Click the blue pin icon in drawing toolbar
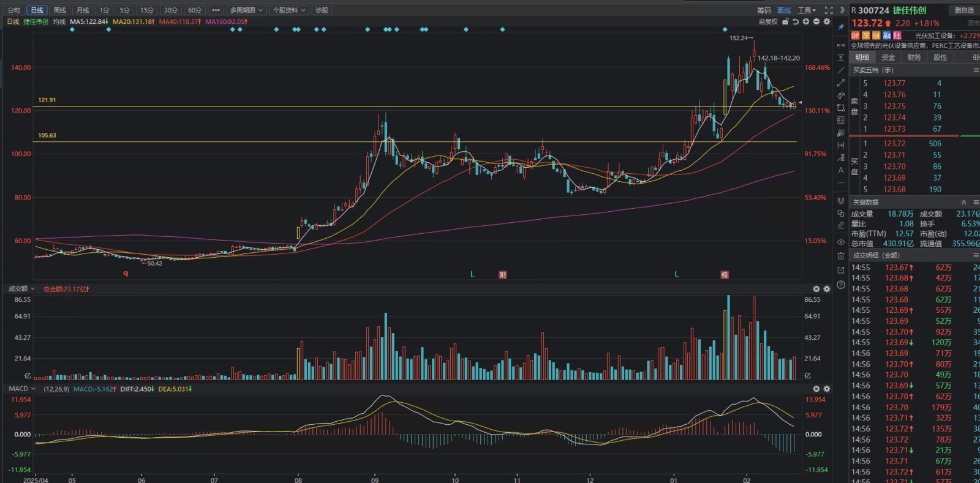The image size is (980, 483). (840, 27)
